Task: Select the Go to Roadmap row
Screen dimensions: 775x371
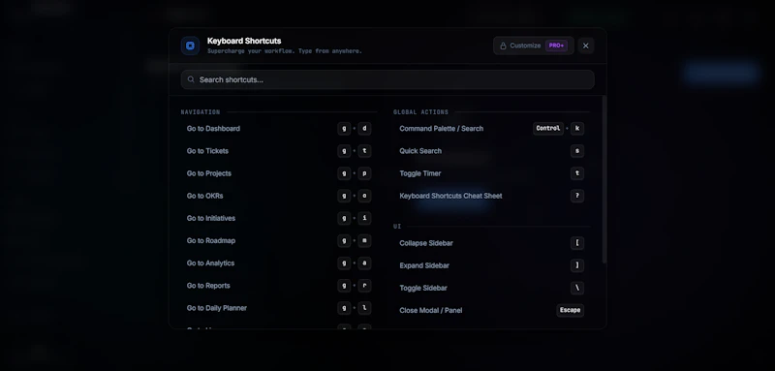Action: 279,241
